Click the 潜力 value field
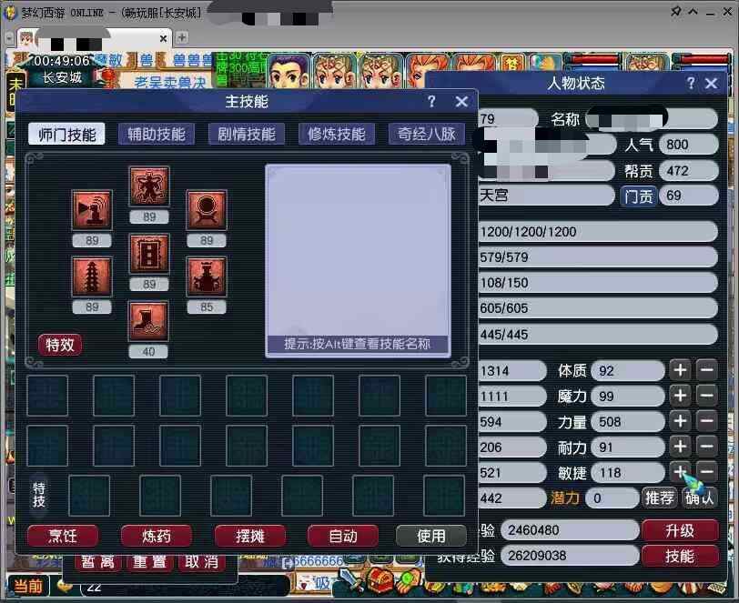739x603 pixels. (612, 497)
